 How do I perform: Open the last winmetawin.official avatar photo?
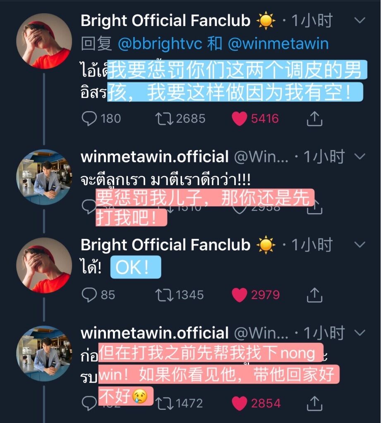(44, 354)
